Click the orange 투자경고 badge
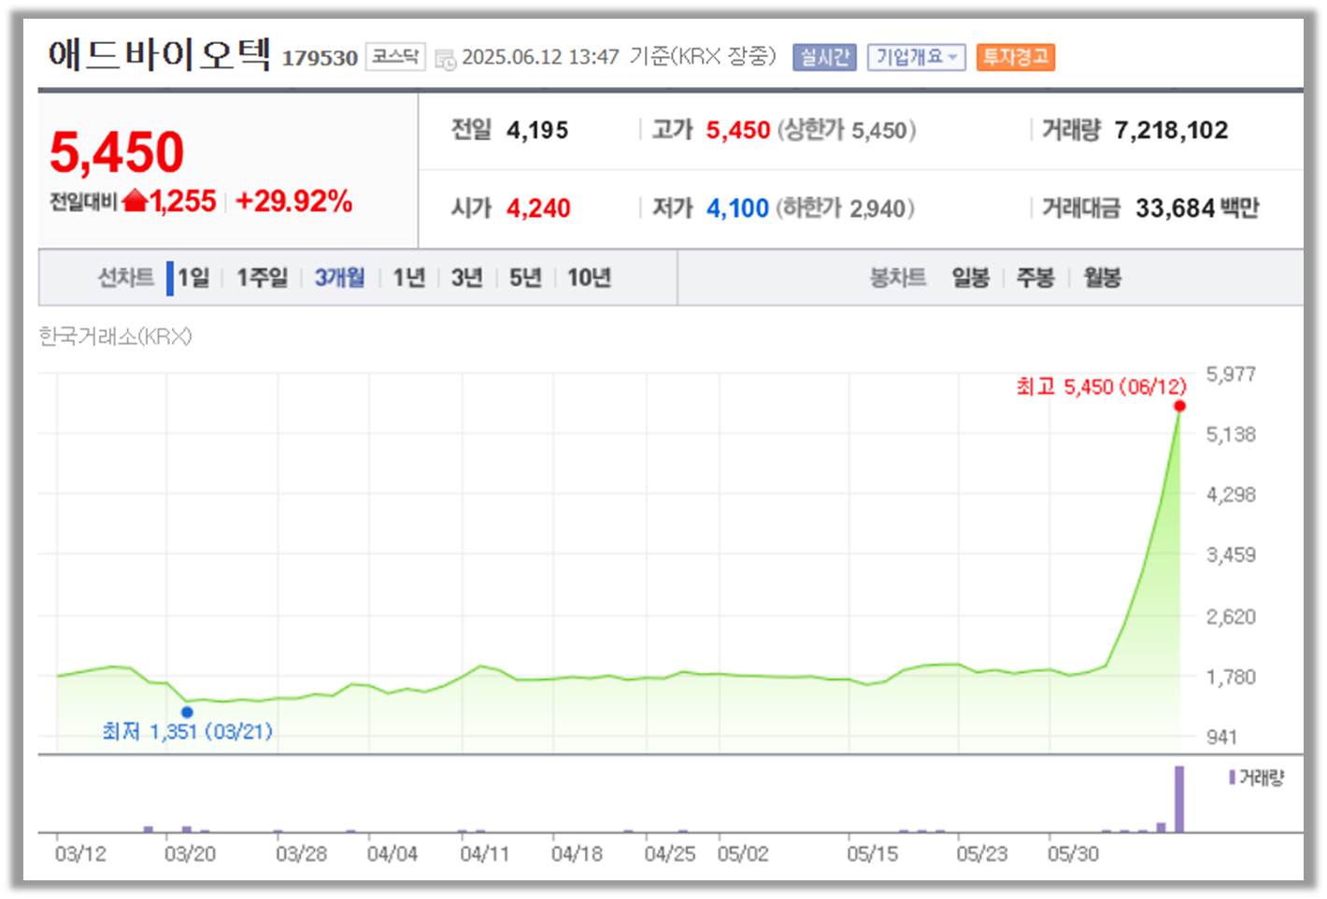The height and width of the screenshot is (899, 1327). pos(1015,57)
